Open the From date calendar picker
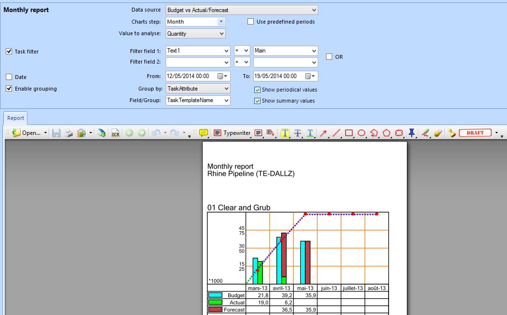Viewport: 507px width, 315px height. (x=222, y=76)
